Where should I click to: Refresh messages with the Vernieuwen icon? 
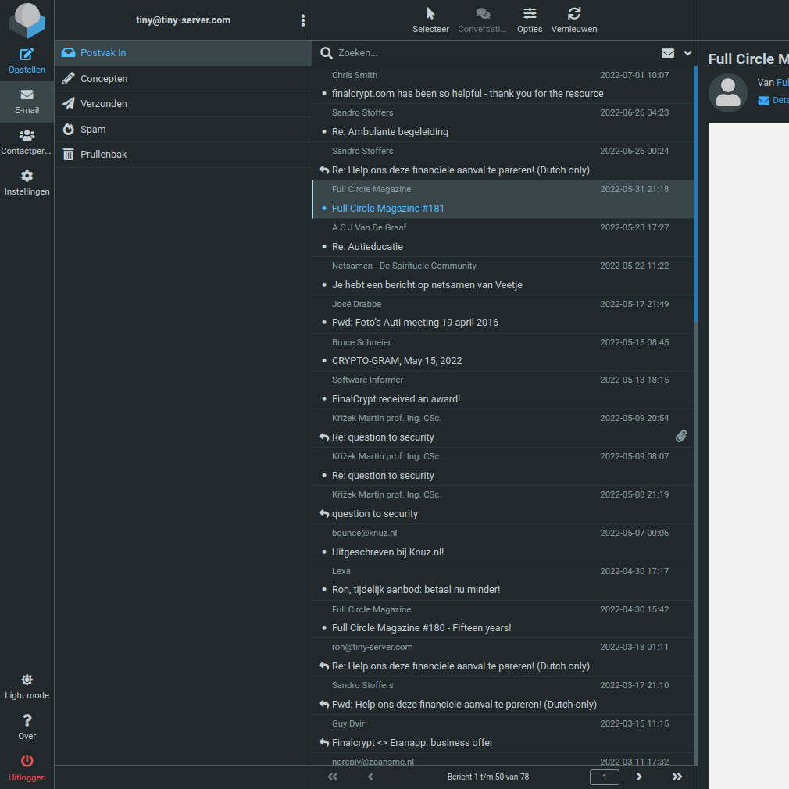point(573,13)
